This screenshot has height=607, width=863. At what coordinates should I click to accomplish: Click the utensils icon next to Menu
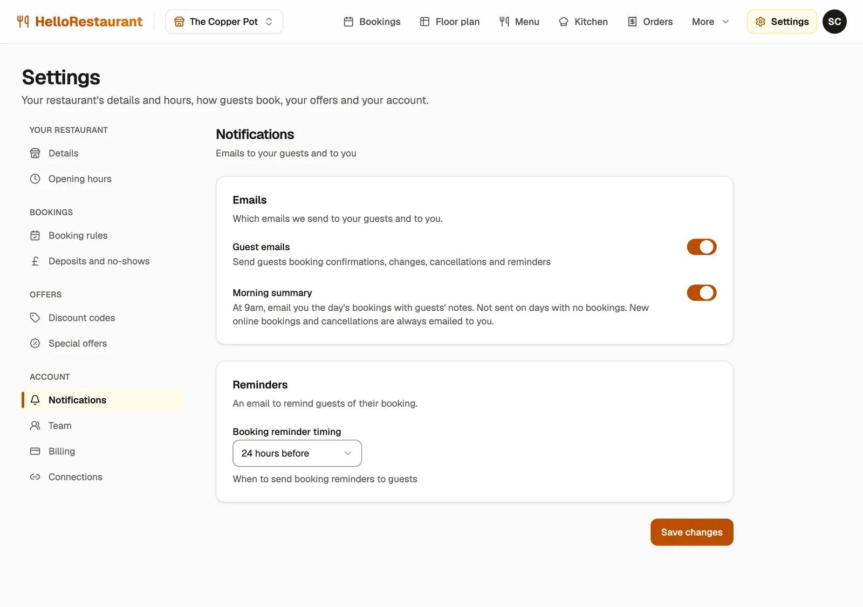(x=504, y=22)
